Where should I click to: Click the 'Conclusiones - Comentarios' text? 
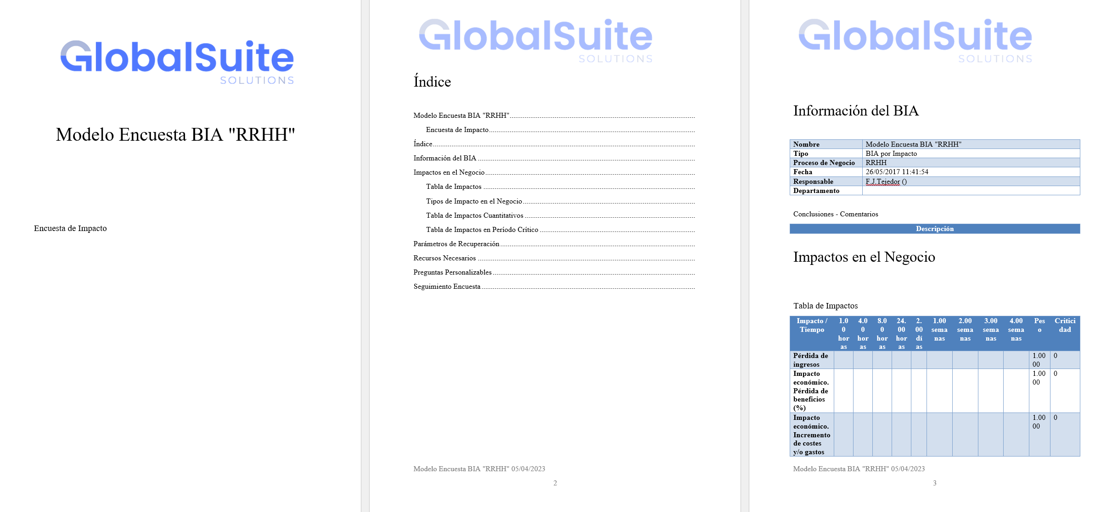(x=836, y=214)
